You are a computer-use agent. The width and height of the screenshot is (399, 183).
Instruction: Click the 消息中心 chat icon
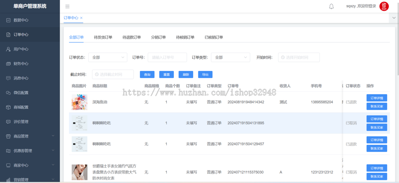8,78
